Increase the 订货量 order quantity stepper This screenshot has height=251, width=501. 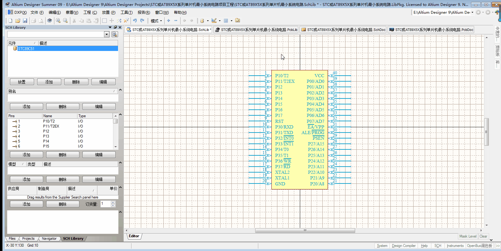113,202
